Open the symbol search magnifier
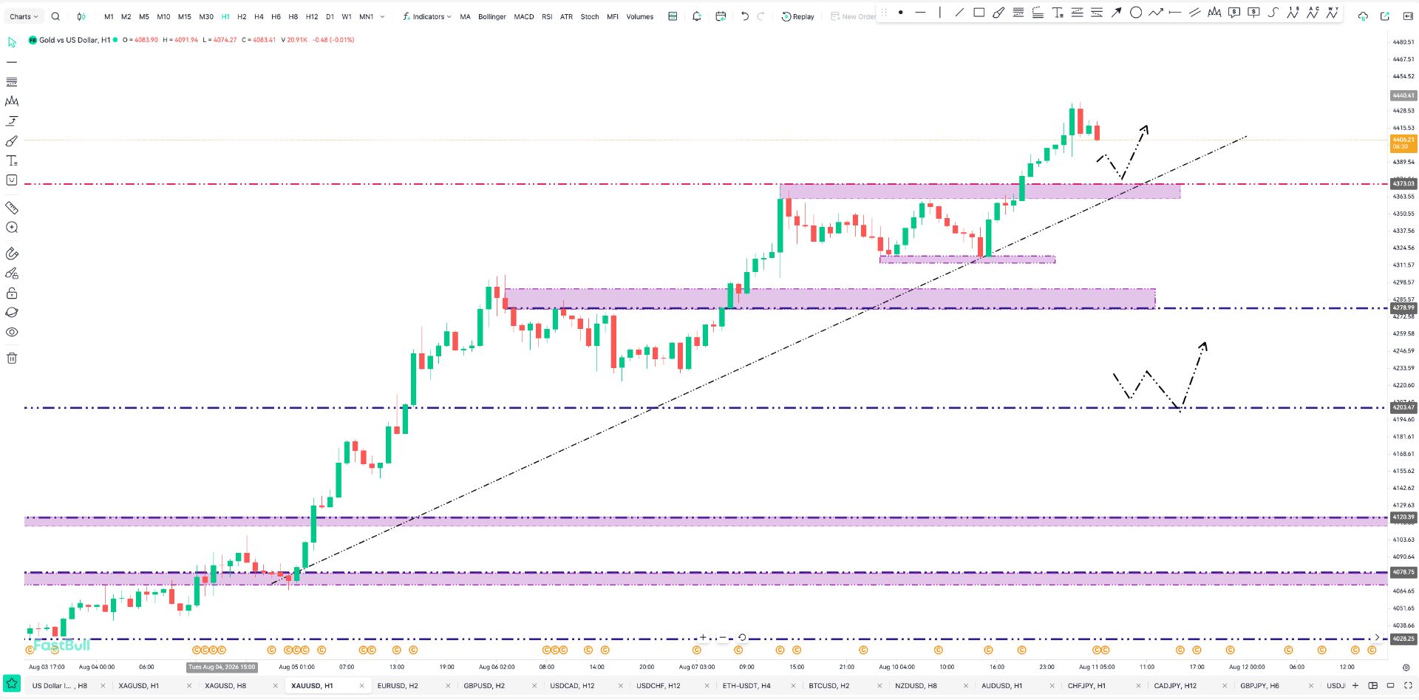 (x=55, y=16)
